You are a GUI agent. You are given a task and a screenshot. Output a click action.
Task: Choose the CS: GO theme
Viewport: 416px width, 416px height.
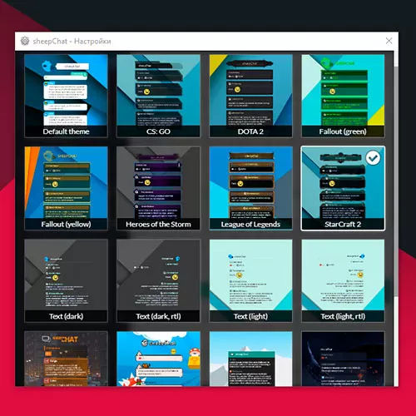pyautogui.click(x=158, y=96)
